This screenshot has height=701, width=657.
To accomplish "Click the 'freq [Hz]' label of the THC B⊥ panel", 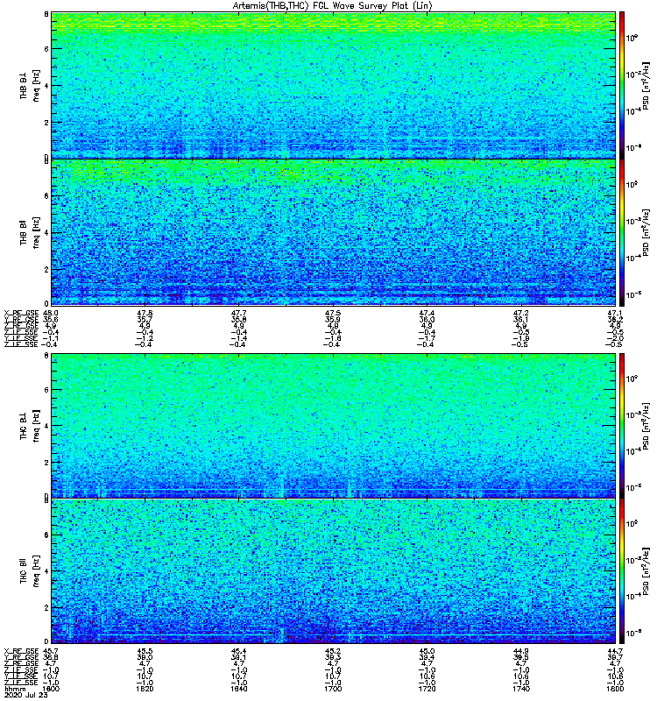I will [36, 426].
